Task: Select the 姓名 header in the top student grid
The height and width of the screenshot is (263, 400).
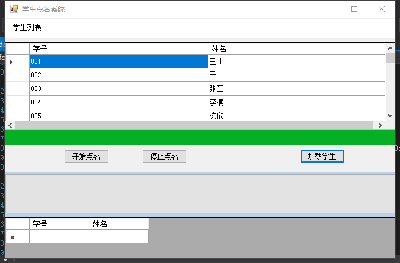Action: coord(296,49)
